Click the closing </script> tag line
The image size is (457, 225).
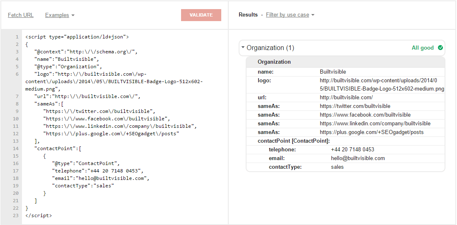tap(39, 215)
